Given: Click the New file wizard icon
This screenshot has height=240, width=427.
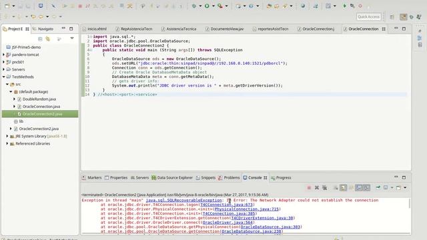Looking at the screenshot, I should point(7,6).
